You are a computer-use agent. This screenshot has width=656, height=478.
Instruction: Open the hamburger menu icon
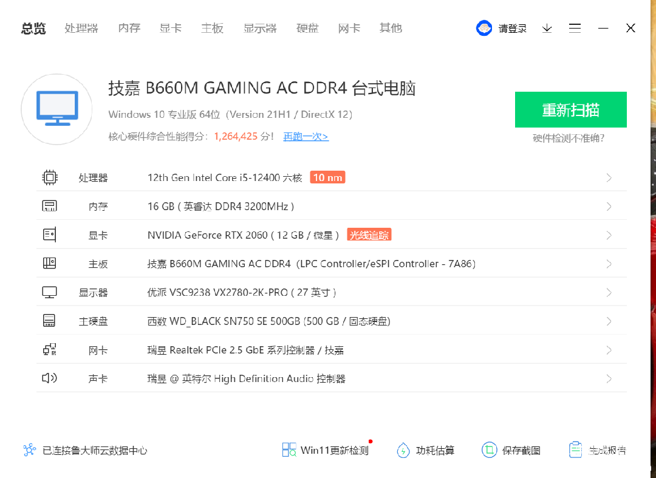575,28
